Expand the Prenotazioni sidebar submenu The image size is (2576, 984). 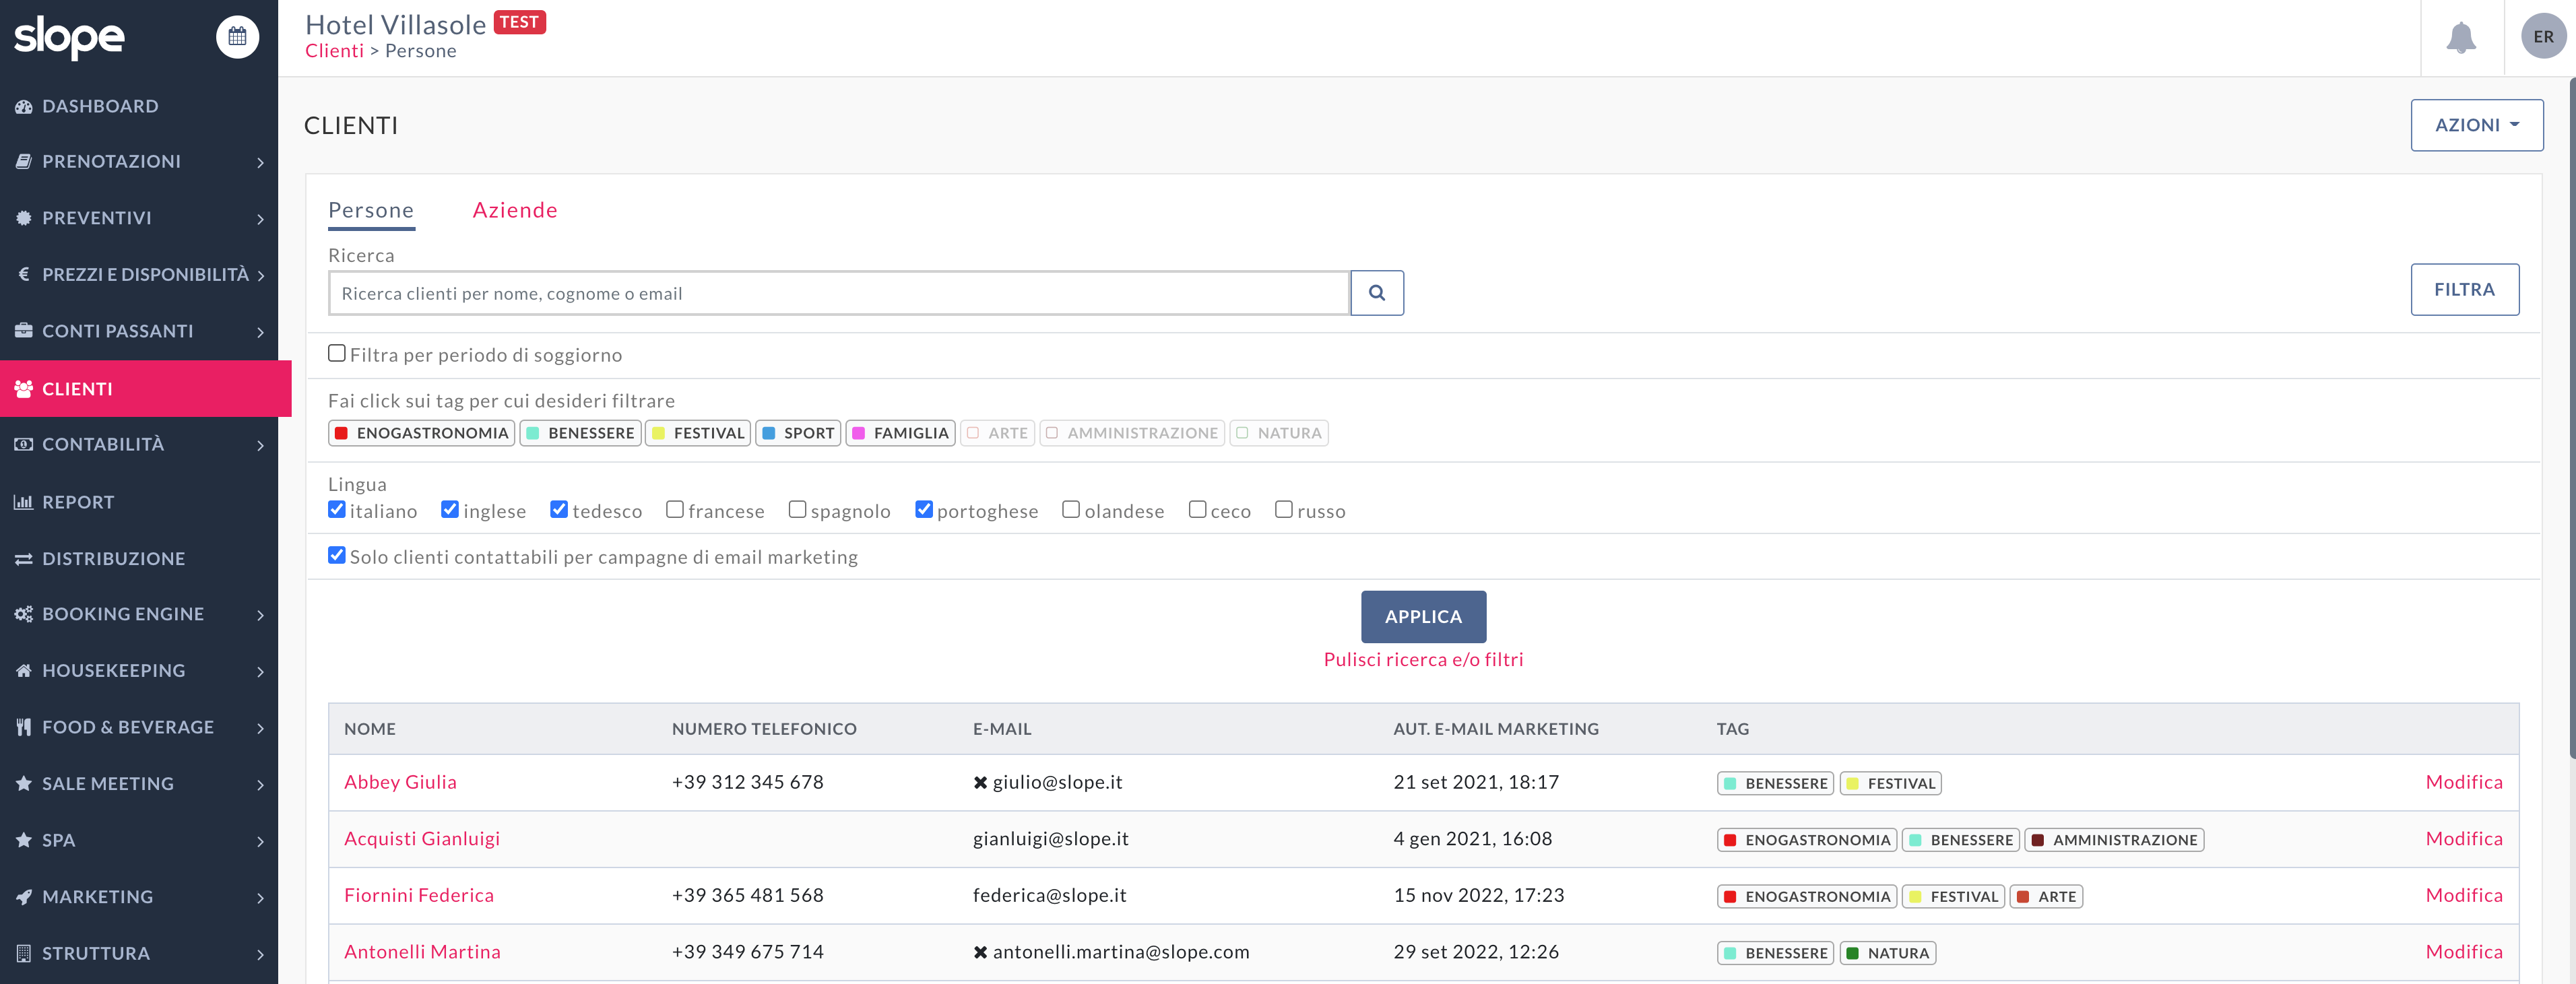[260, 162]
